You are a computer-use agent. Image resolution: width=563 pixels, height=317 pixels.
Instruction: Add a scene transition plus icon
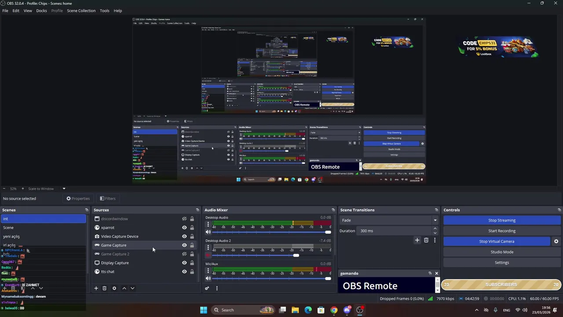point(417,240)
